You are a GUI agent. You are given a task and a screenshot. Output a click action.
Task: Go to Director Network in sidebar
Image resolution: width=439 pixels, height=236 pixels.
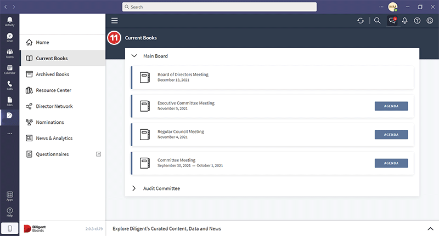coord(54,106)
